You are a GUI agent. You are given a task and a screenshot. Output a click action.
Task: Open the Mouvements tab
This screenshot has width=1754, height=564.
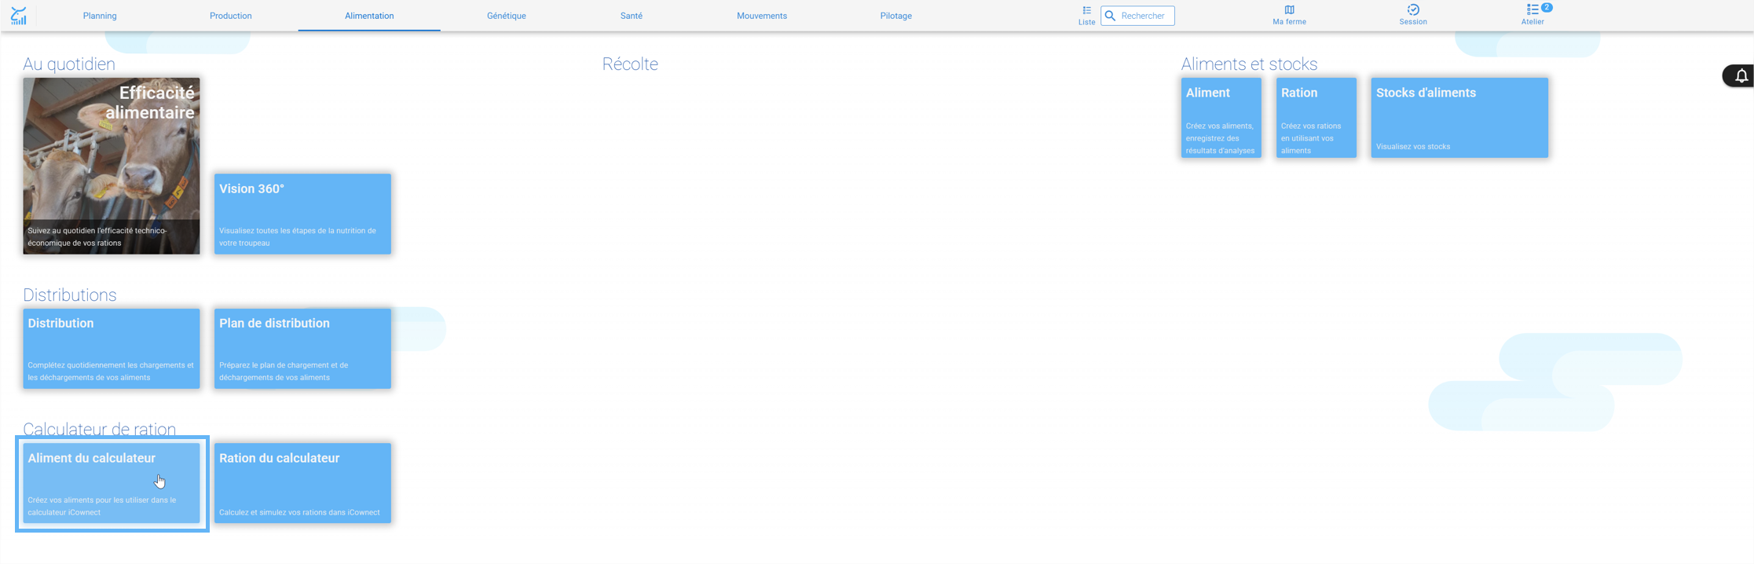tap(762, 16)
